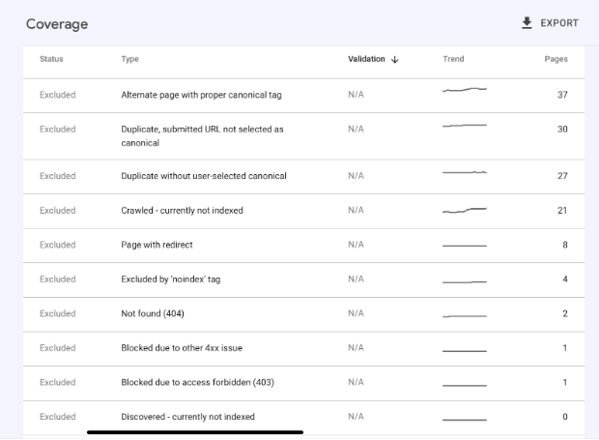
Task: Select Excluded by 'noindex' tag row
Action: [303, 279]
